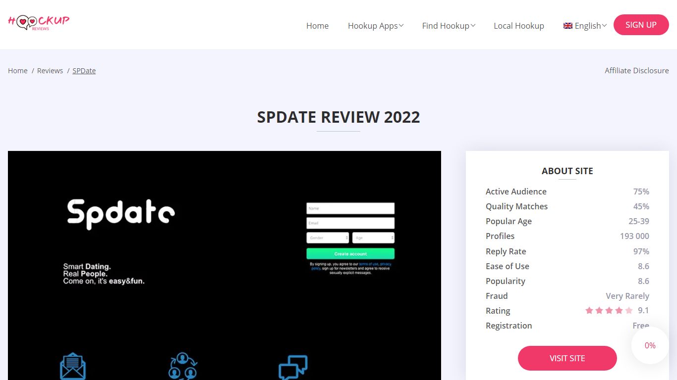Open the Home menu item
Viewport: 677px width, 380px height.
click(317, 26)
